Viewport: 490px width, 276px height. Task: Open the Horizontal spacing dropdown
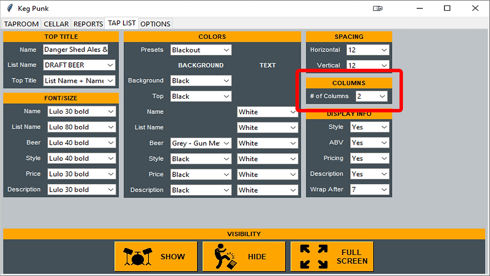coord(368,50)
